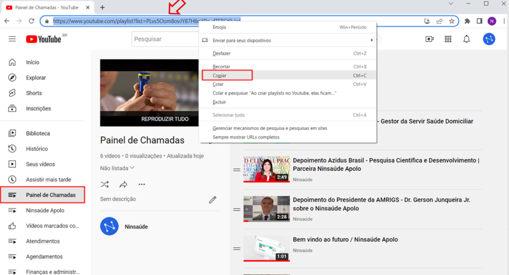The image size is (509, 275).
Task: Shuffle the Painel de Chamadas playlist
Action: [105, 184]
